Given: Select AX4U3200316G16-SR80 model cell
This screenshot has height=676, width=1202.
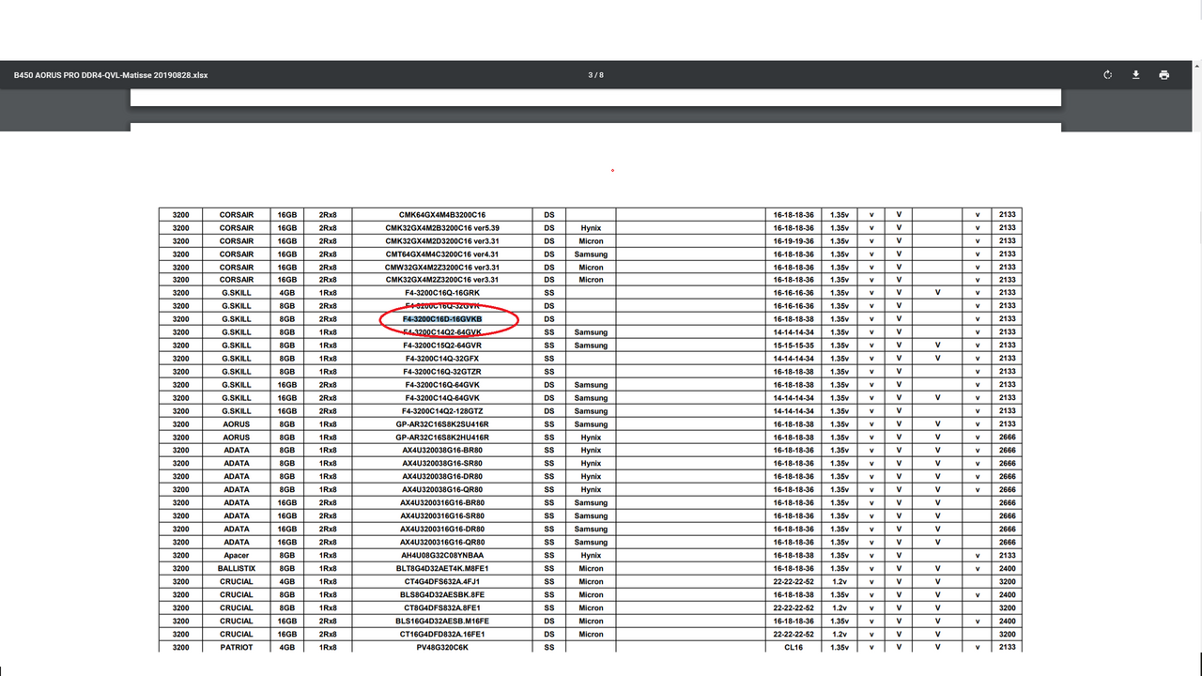Looking at the screenshot, I should (x=442, y=516).
